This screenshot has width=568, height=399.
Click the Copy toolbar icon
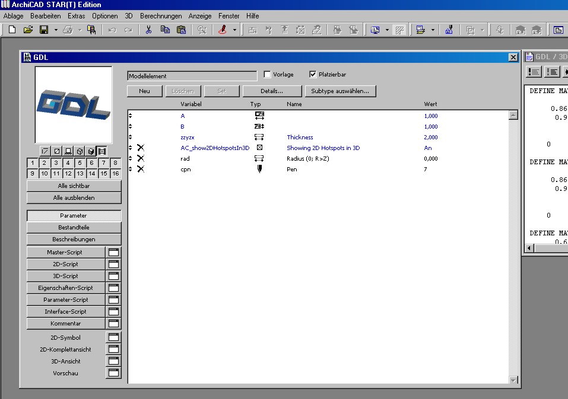tap(165, 30)
